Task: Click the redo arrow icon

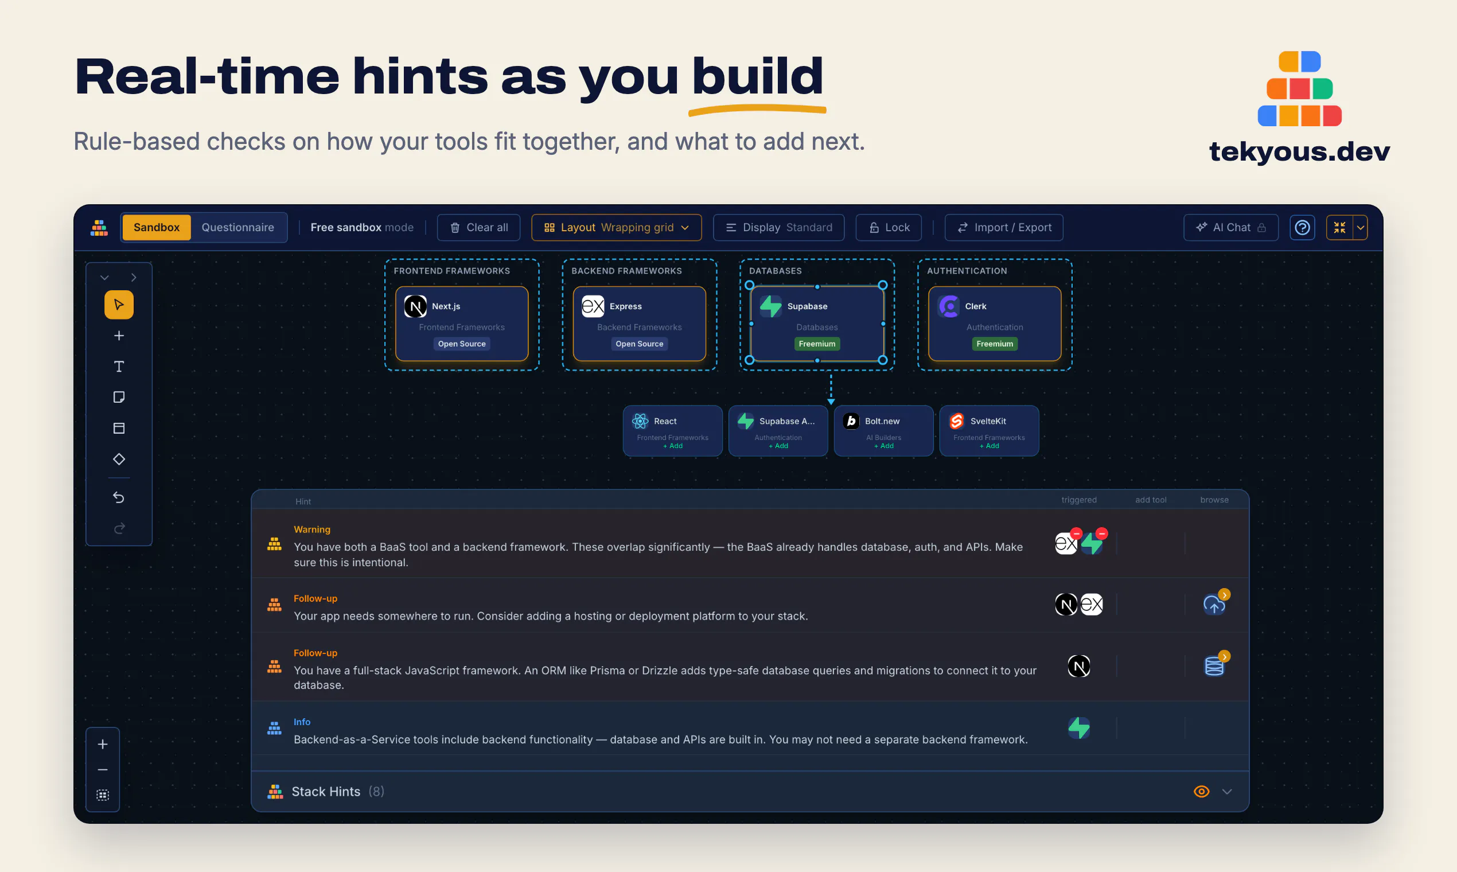Action: [x=119, y=528]
